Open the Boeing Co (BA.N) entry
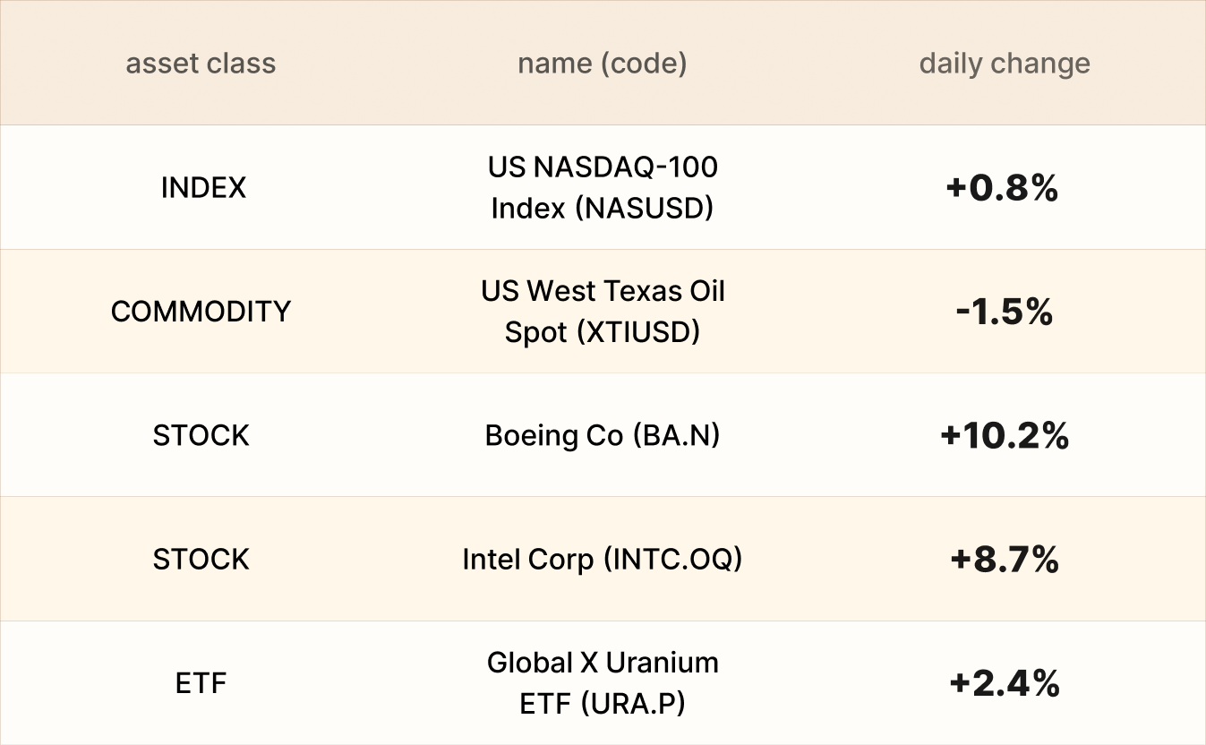Screen dimensions: 1206x745 [603, 436]
